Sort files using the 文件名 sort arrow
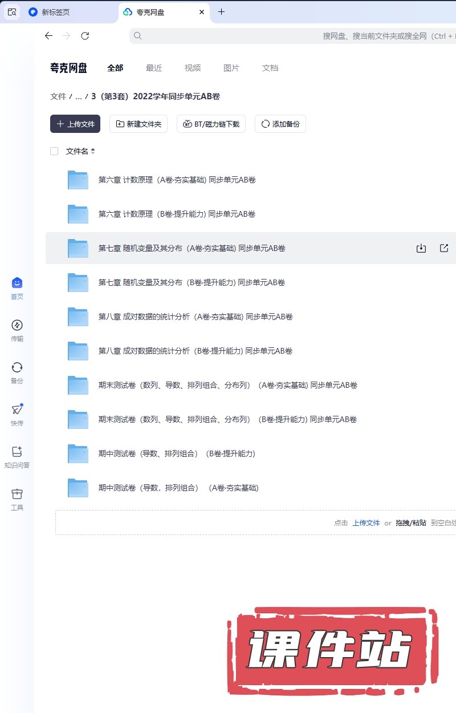Image resolution: width=456 pixels, height=713 pixels. pos(93,151)
